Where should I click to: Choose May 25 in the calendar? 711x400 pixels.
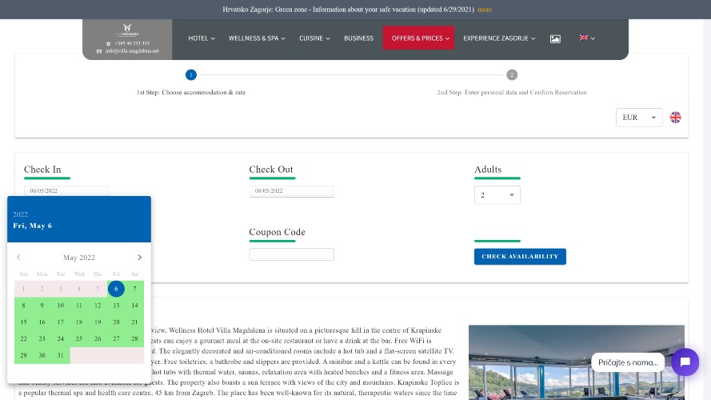coord(79,338)
